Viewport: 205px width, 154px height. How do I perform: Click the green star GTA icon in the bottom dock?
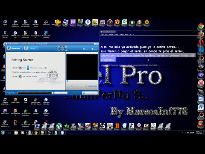pyautogui.click(x=66, y=126)
